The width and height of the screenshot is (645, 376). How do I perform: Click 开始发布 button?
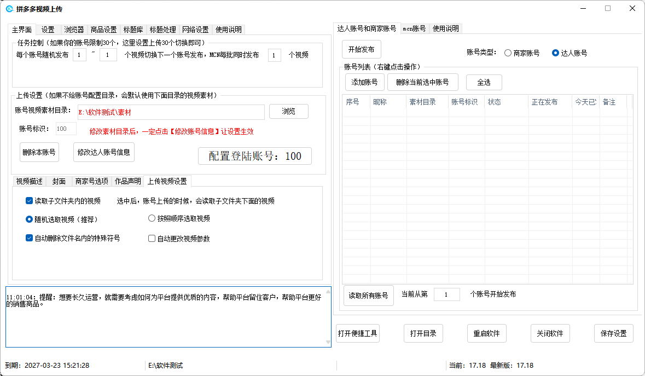pos(361,49)
